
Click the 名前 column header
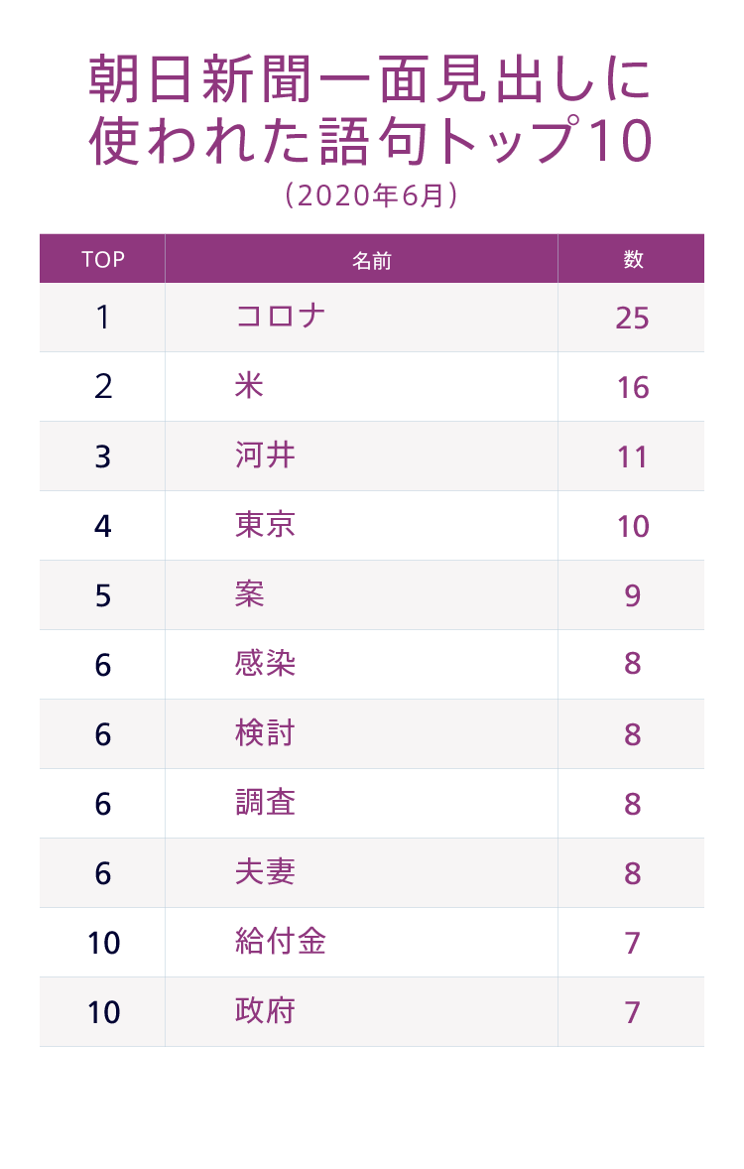click(371, 260)
